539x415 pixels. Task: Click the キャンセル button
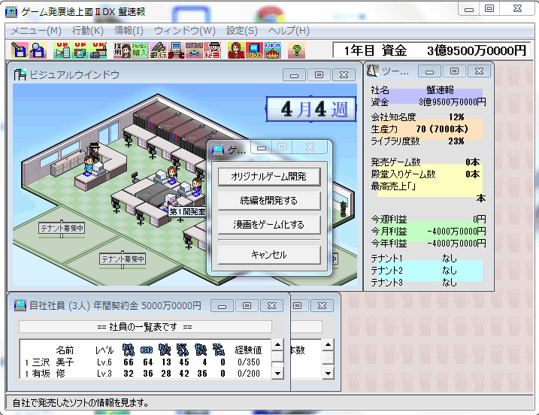point(269,255)
